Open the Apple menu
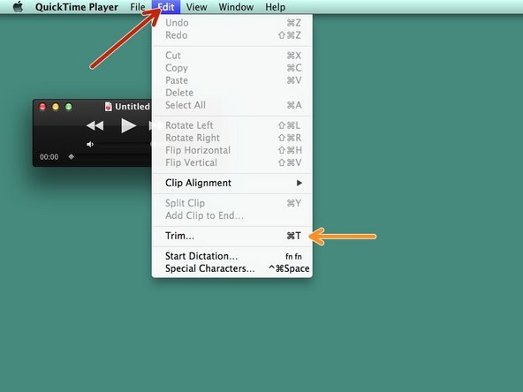Image resolution: width=523 pixels, height=392 pixels. pyautogui.click(x=18, y=7)
